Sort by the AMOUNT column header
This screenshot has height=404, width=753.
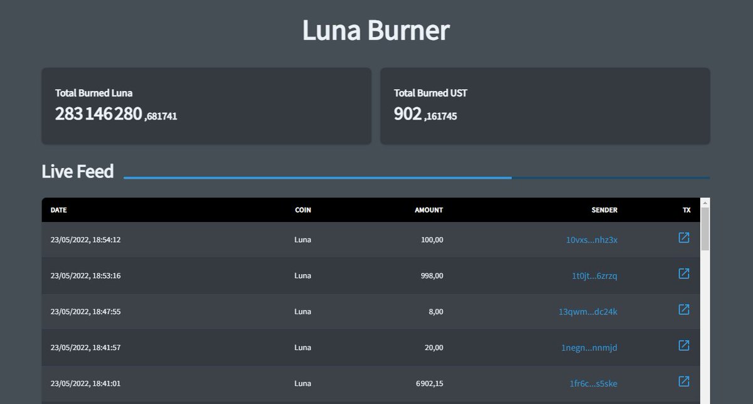pos(430,210)
